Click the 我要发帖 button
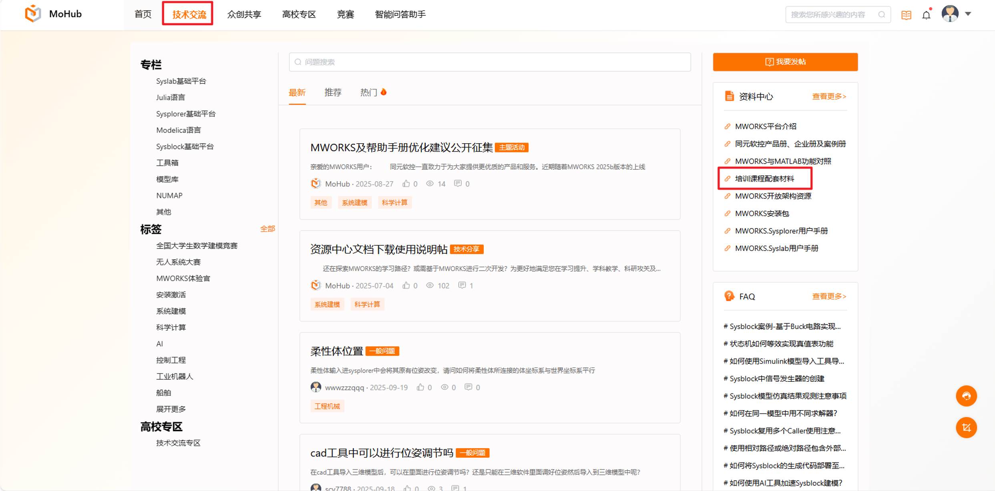 pyautogui.click(x=785, y=62)
